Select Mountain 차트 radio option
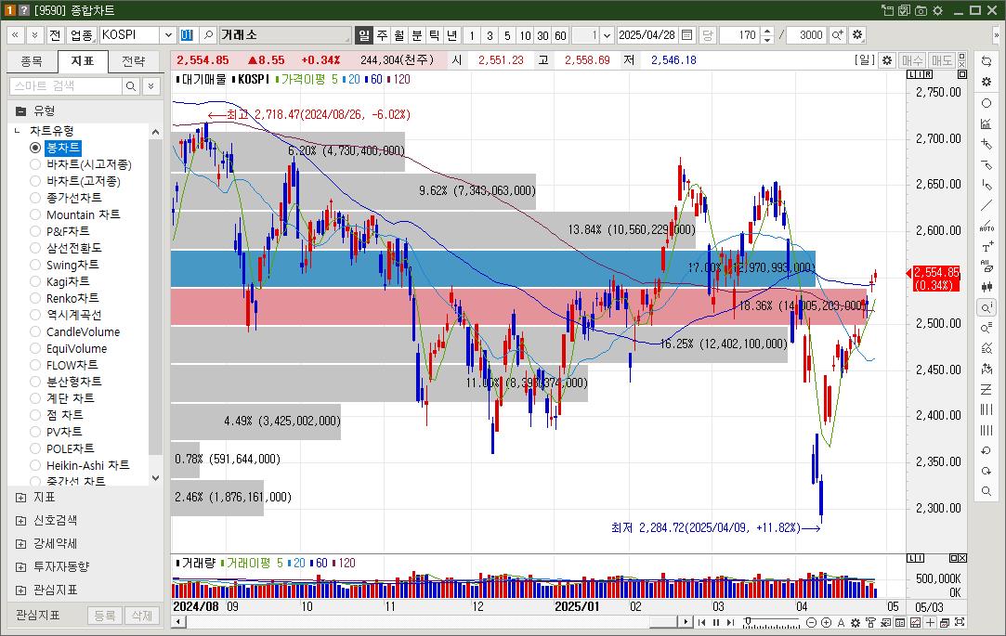1006x636 pixels. point(35,214)
